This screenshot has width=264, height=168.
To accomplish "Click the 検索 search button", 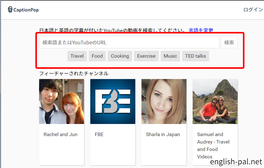I will pyautogui.click(x=229, y=42).
